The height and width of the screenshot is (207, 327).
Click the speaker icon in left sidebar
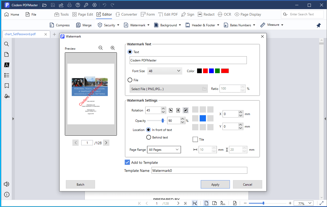(x=7, y=184)
